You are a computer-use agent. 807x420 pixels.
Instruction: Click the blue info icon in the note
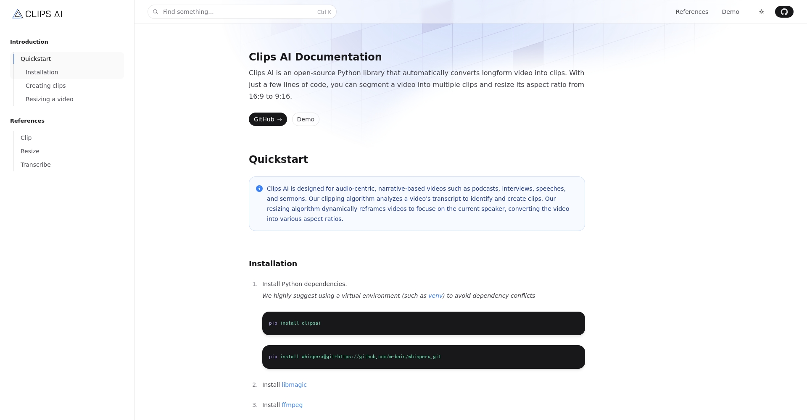point(259,189)
